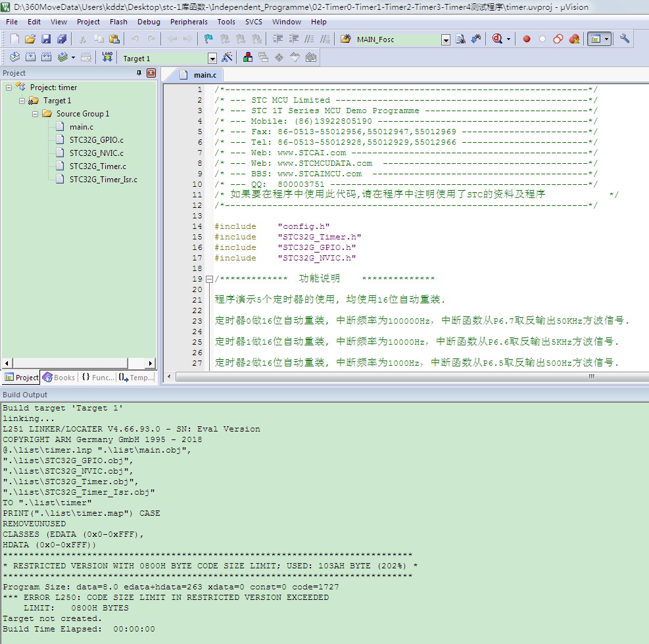649x644 pixels.
Task: Insert bookmark flag icon
Action: click(208, 39)
